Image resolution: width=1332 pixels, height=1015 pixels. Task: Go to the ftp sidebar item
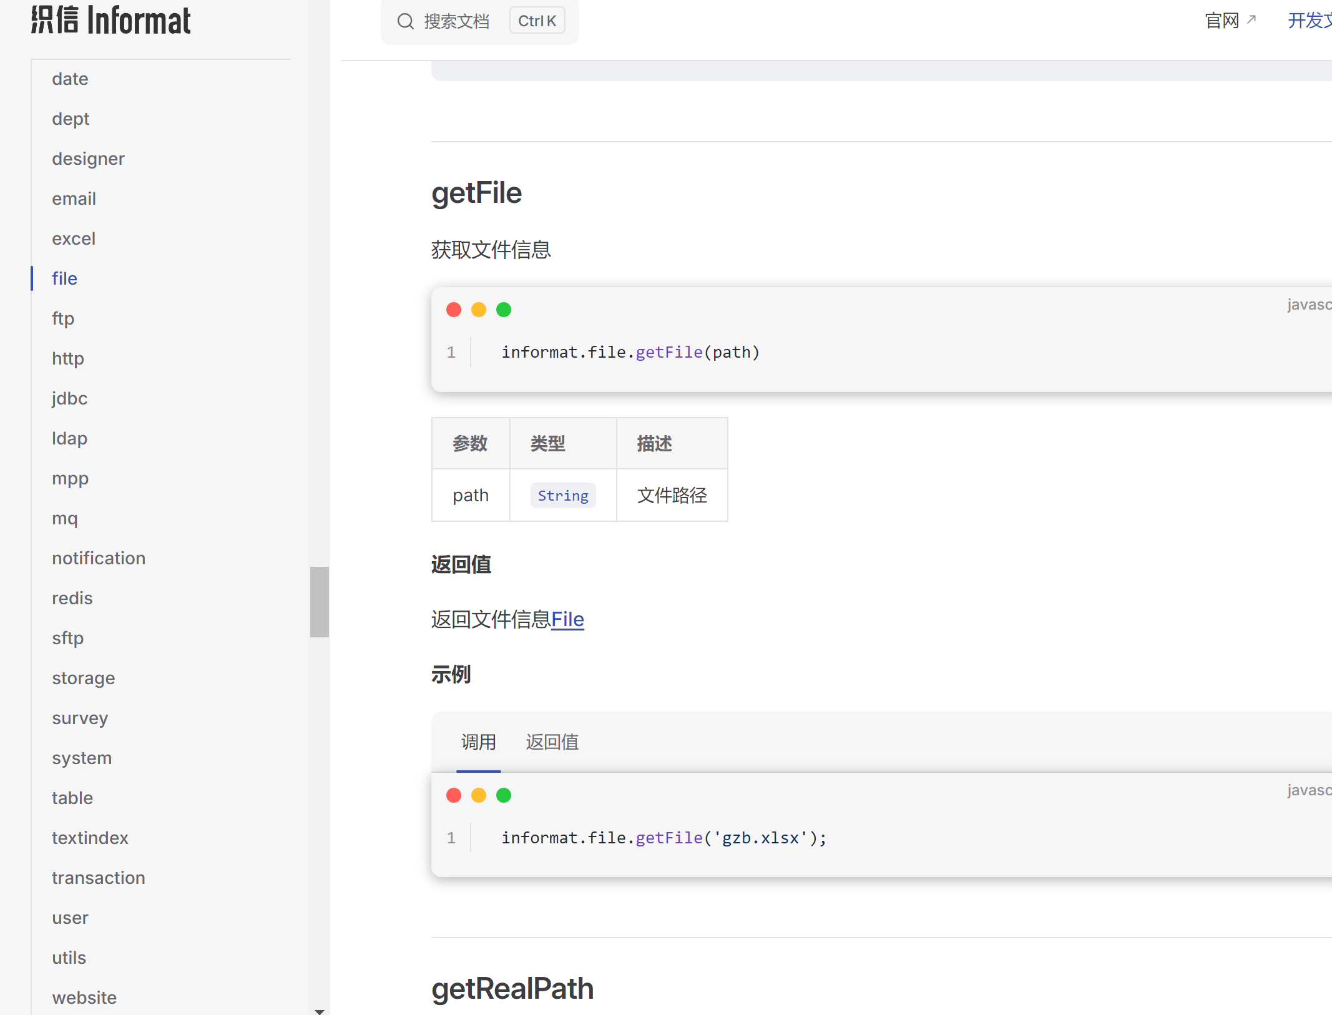pyautogui.click(x=63, y=318)
